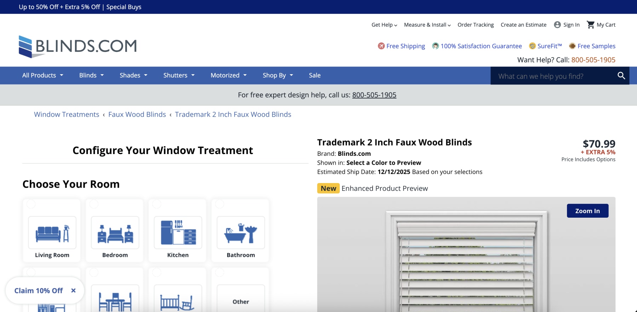Go to Order Tracking
The image size is (637, 312).
click(476, 25)
